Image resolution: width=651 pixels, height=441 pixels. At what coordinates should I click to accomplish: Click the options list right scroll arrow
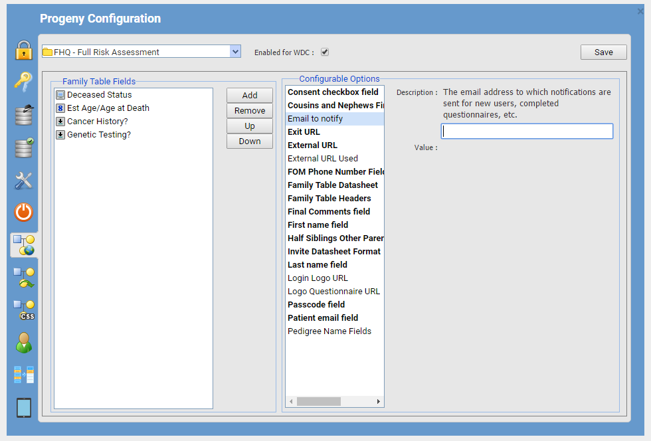coord(378,402)
